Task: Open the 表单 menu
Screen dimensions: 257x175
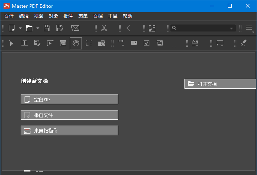Action: (83, 16)
